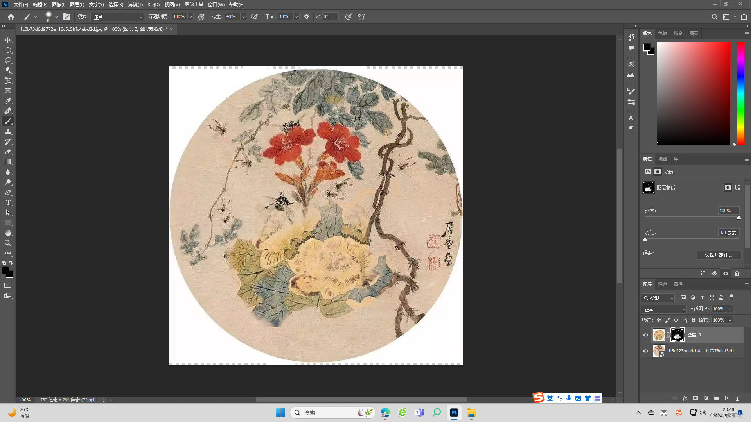Toggle lock all padlock icon
This screenshot has height=422, width=751.
693,320
